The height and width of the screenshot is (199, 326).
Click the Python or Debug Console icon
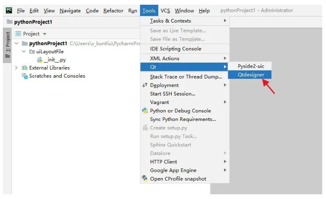145,111
